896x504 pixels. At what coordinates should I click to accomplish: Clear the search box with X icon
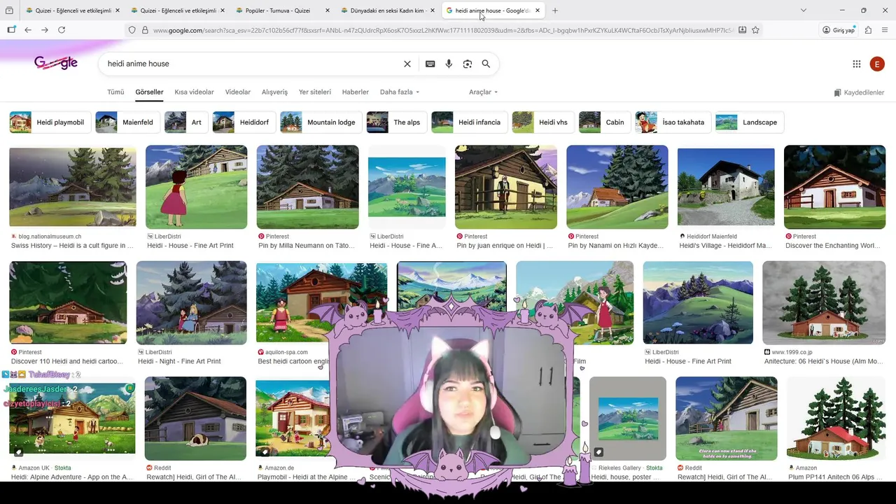point(407,64)
